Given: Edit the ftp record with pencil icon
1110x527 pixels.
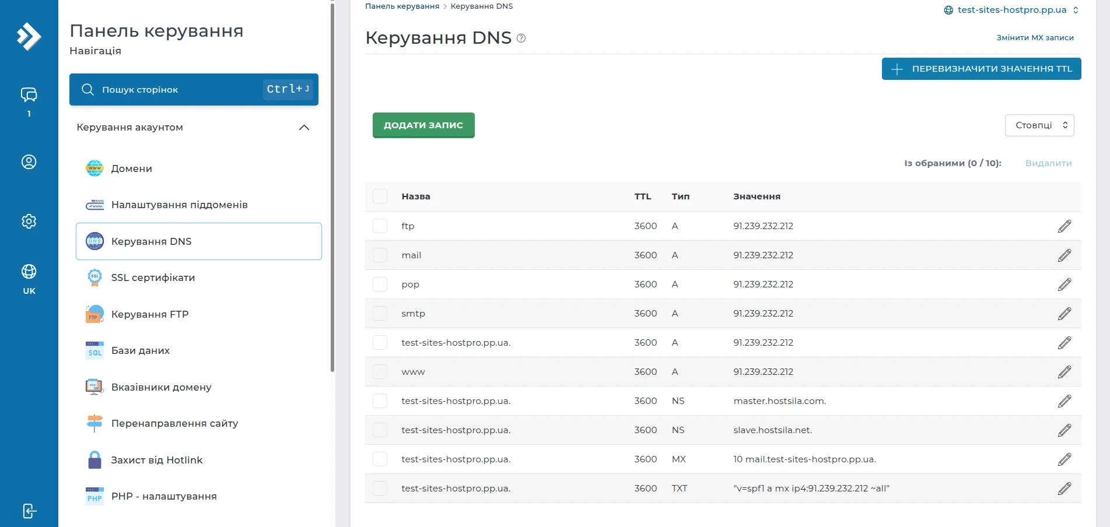Looking at the screenshot, I should click(1065, 226).
